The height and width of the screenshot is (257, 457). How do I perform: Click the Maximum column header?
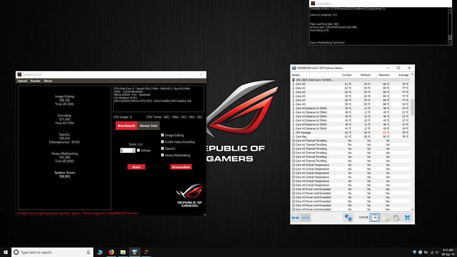pyautogui.click(x=382, y=75)
